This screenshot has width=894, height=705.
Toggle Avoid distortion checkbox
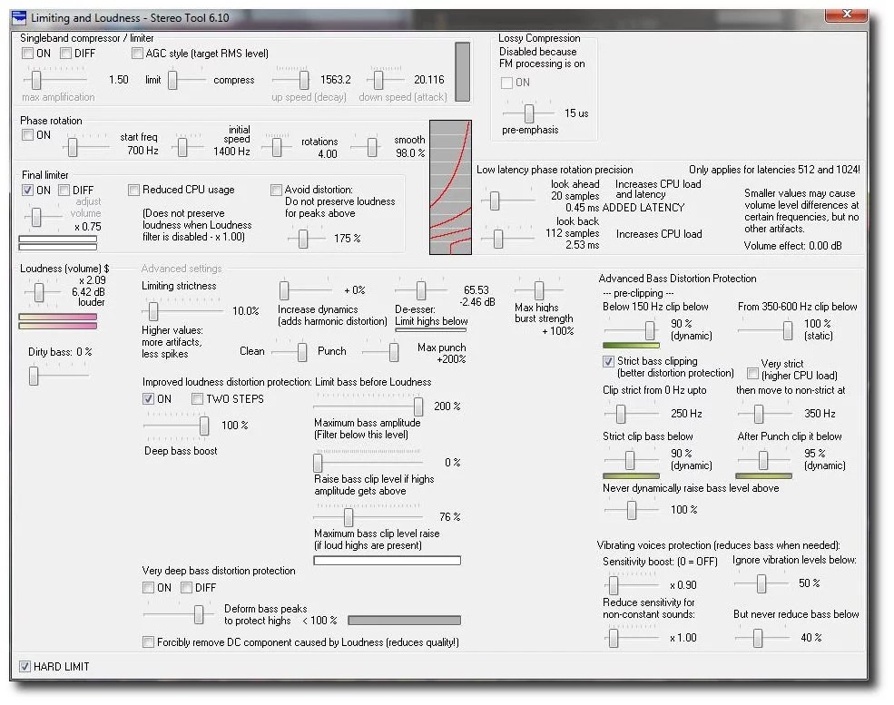click(x=277, y=191)
